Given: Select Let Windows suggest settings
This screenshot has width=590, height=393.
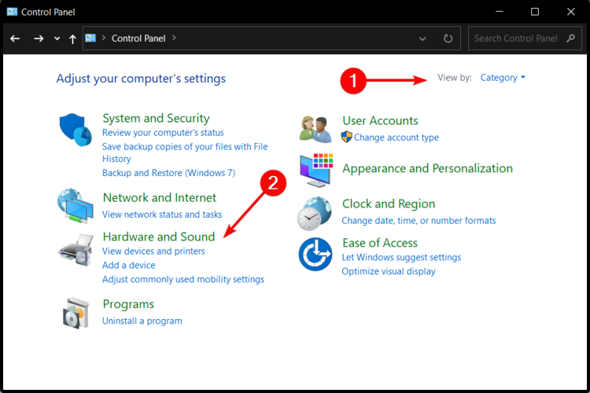Looking at the screenshot, I should click(401, 257).
